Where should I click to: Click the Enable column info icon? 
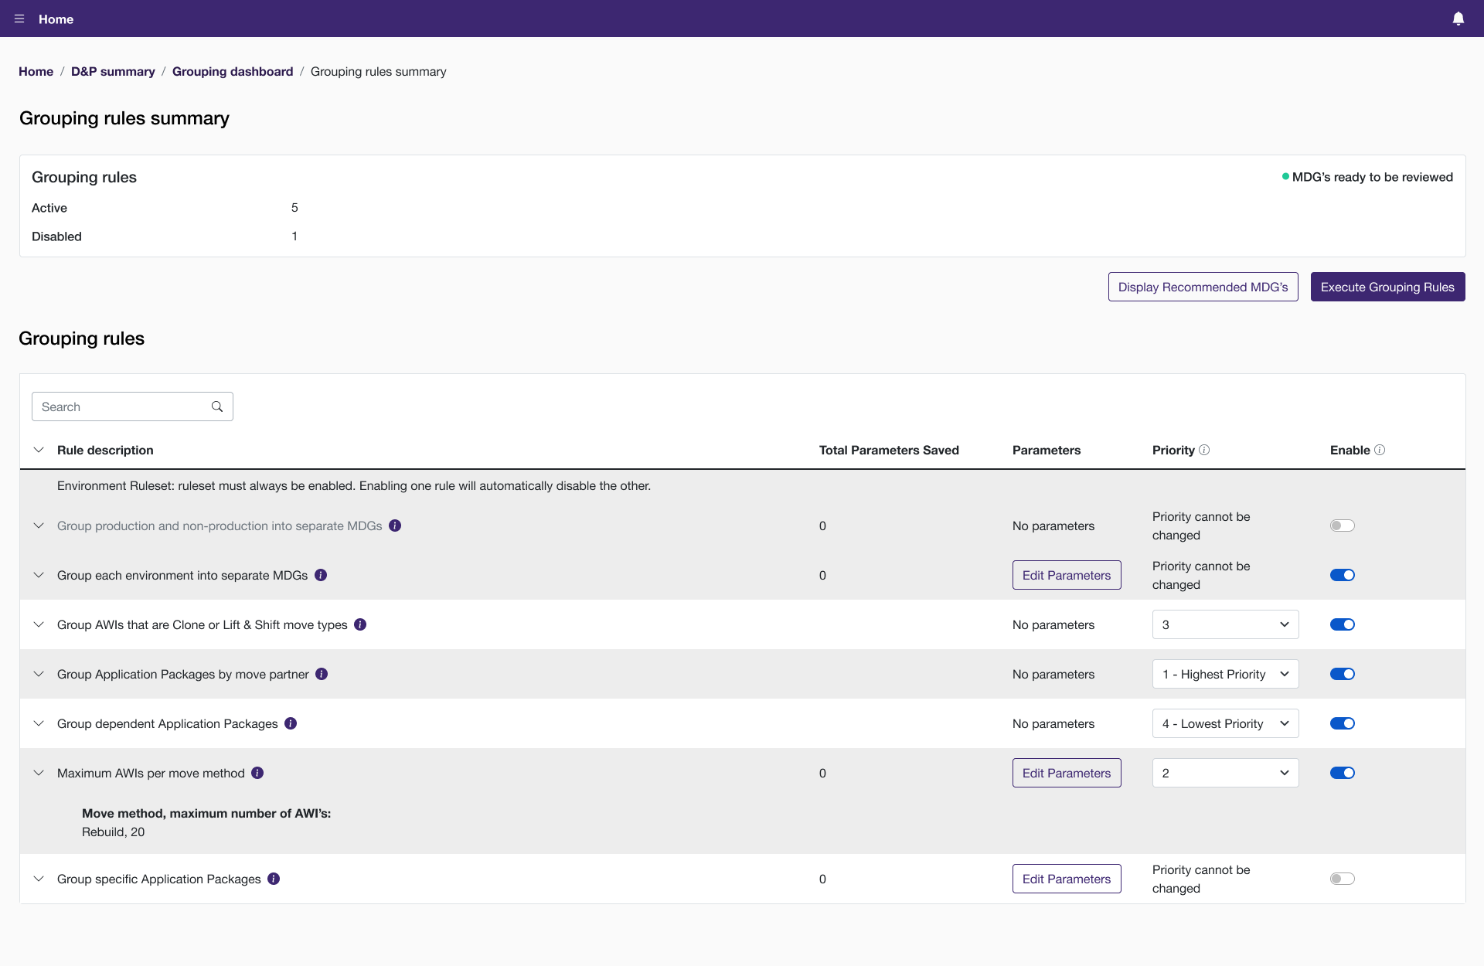point(1380,450)
